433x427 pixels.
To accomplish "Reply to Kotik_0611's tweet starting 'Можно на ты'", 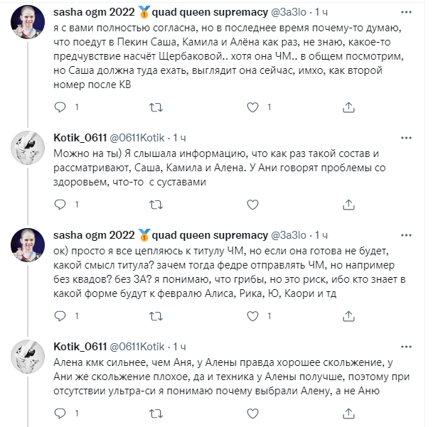I will [x=61, y=205].
